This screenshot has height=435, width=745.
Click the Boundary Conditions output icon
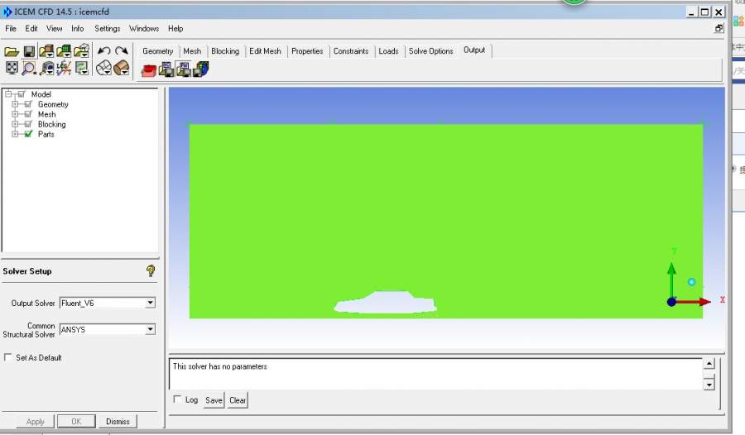(x=166, y=69)
